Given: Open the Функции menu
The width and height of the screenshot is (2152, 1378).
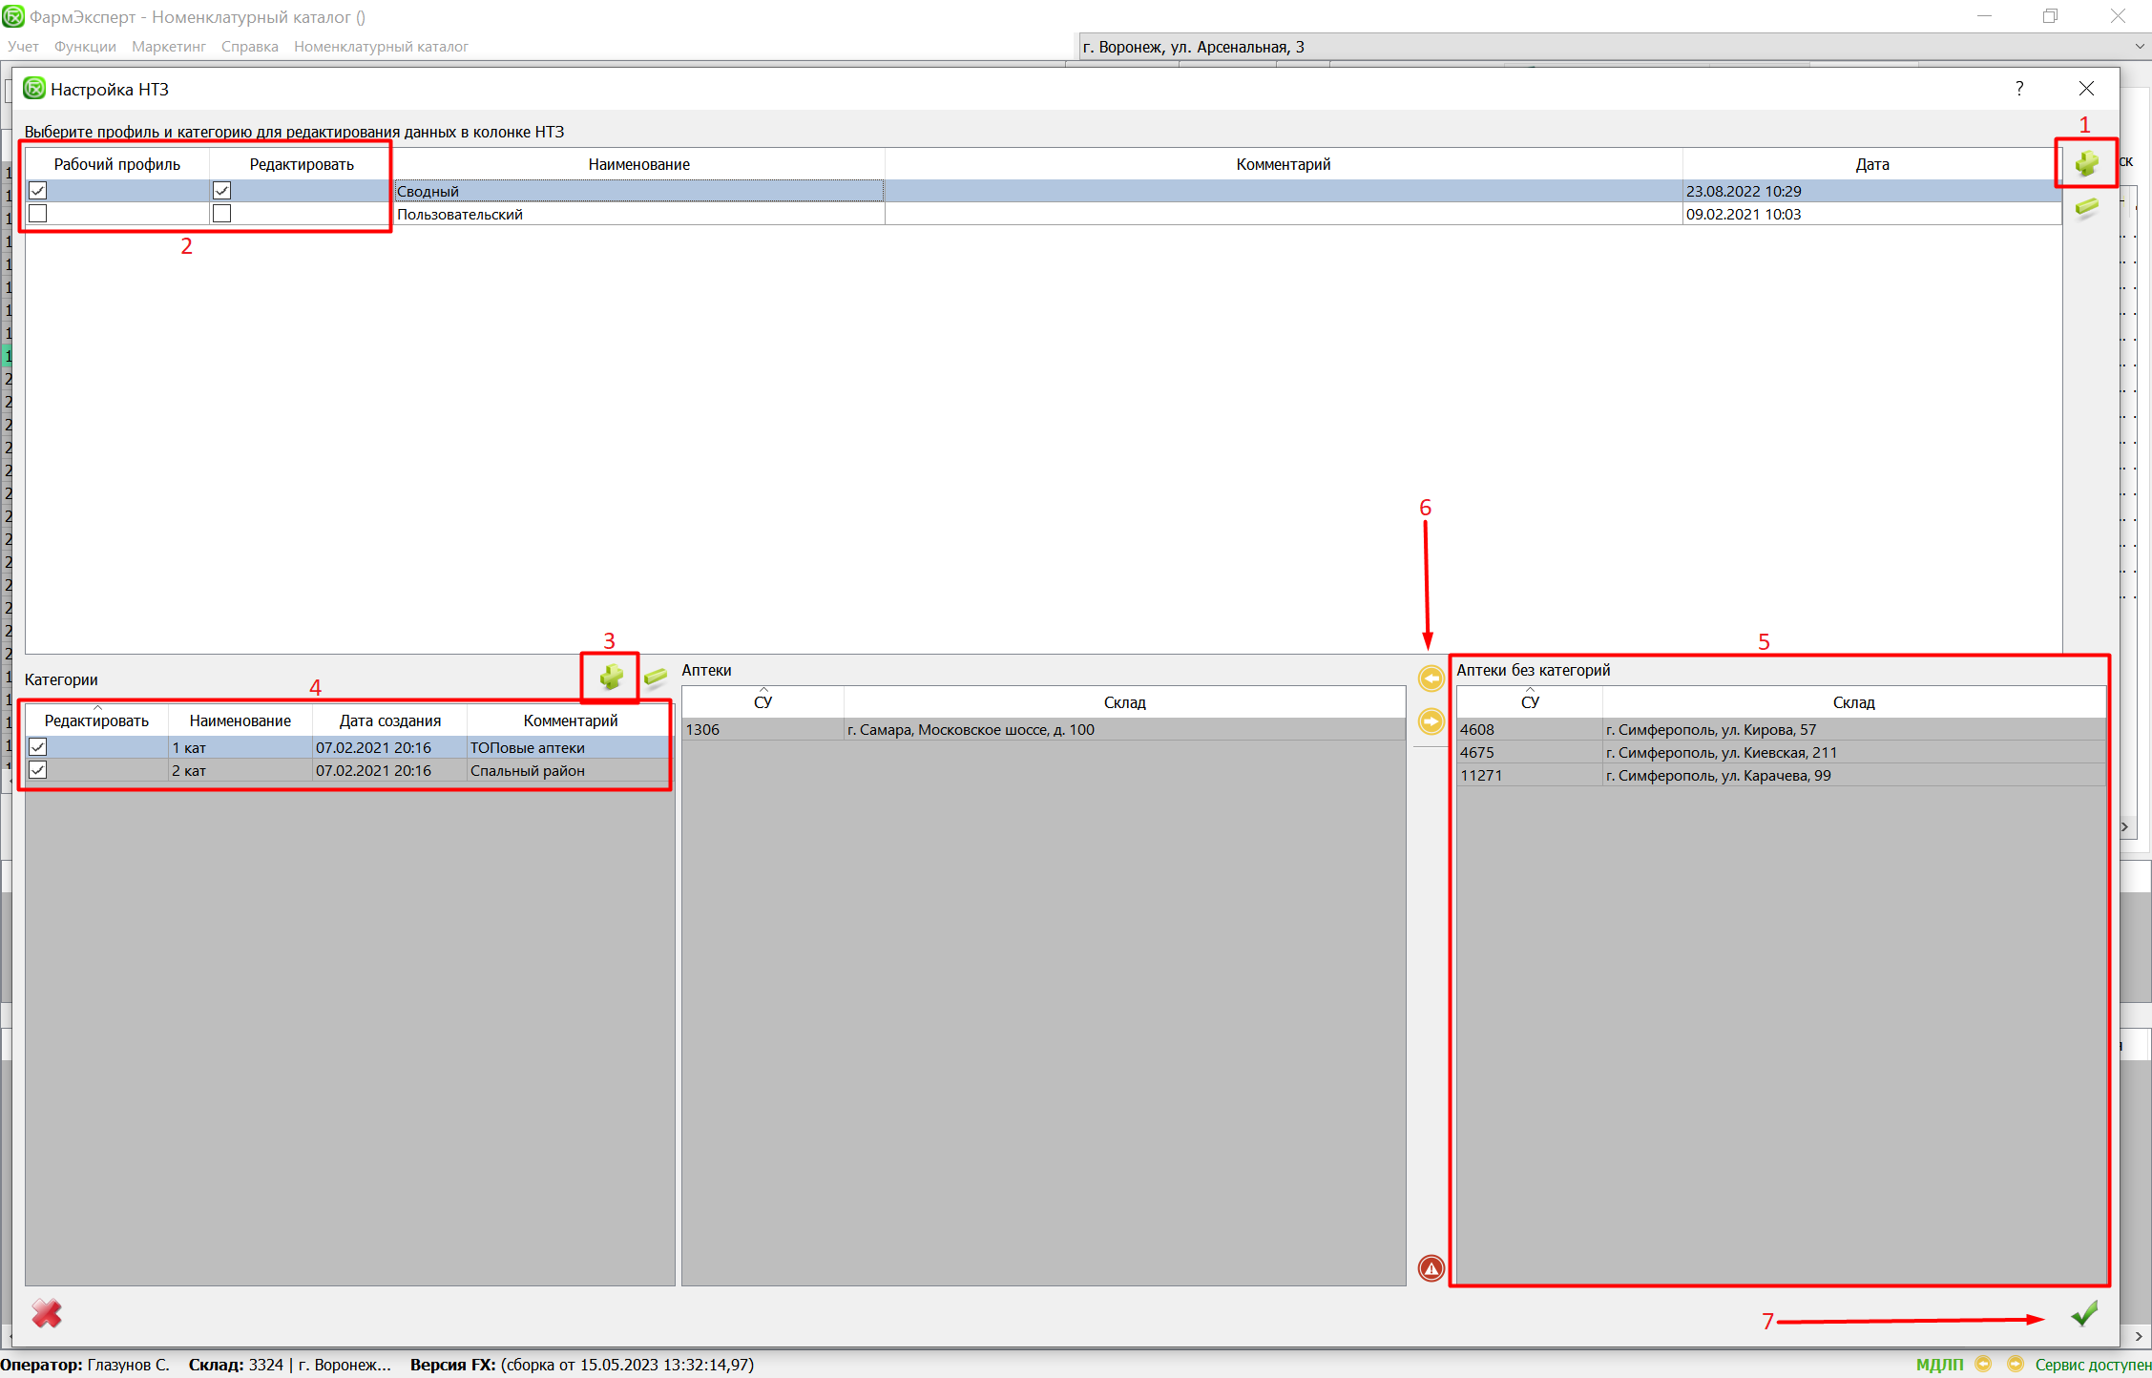Looking at the screenshot, I should pos(85,47).
